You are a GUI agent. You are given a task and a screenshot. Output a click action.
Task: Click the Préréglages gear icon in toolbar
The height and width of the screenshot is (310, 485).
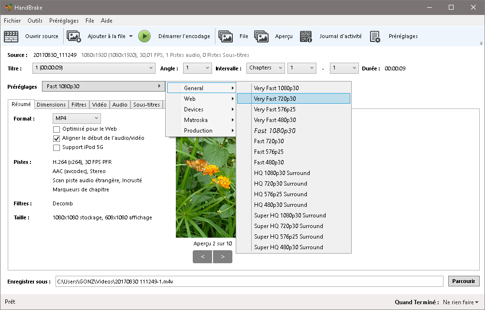375,36
